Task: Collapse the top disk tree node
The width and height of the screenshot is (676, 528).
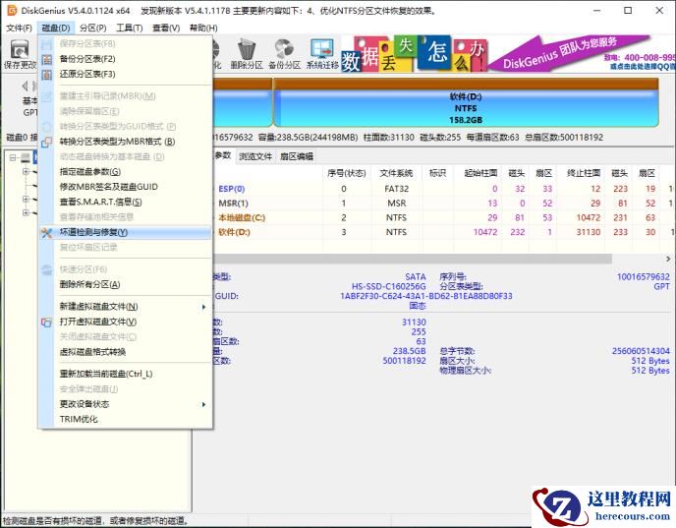Action: point(13,158)
